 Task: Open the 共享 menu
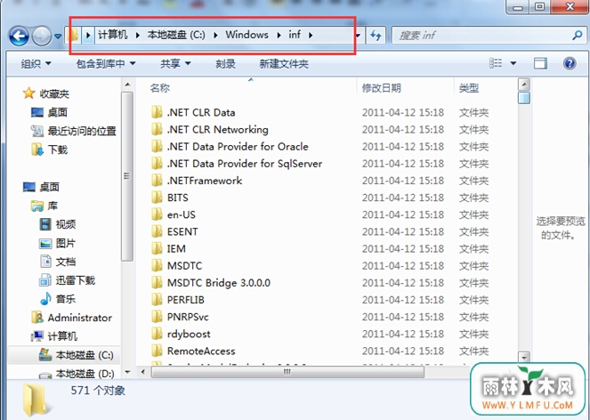(x=175, y=64)
